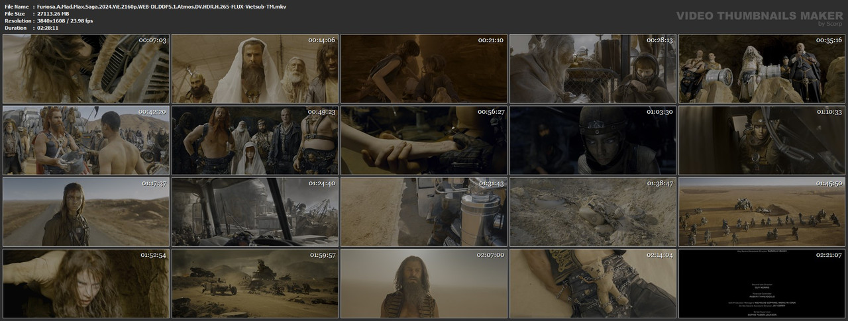848x321 pixels.
Task: Click the frame at 01:45:50
Action: pyautogui.click(x=762, y=212)
